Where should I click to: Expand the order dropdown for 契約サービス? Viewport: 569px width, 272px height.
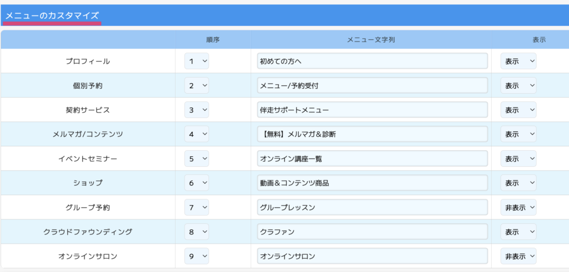coord(197,110)
